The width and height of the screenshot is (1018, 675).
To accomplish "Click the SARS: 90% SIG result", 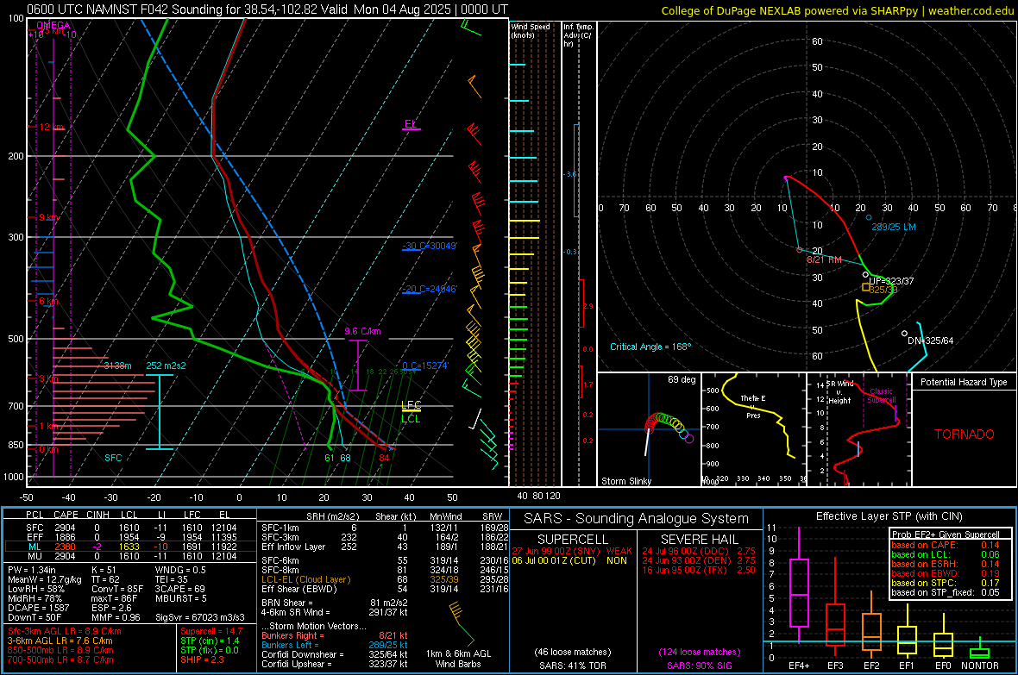I will tap(699, 666).
